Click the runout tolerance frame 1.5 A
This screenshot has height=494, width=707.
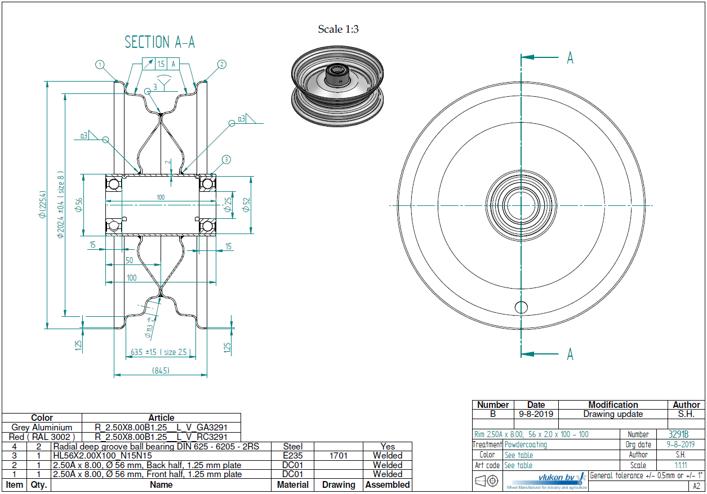[161, 65]
